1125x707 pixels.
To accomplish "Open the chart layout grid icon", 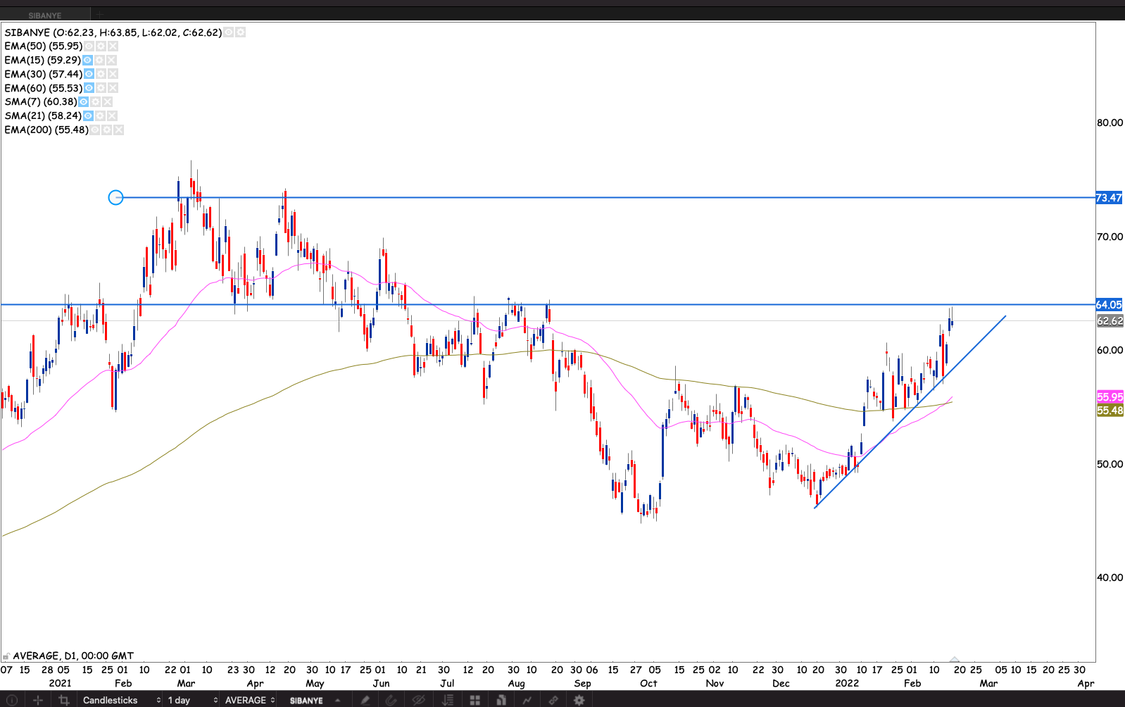I will tap(475, 700).
